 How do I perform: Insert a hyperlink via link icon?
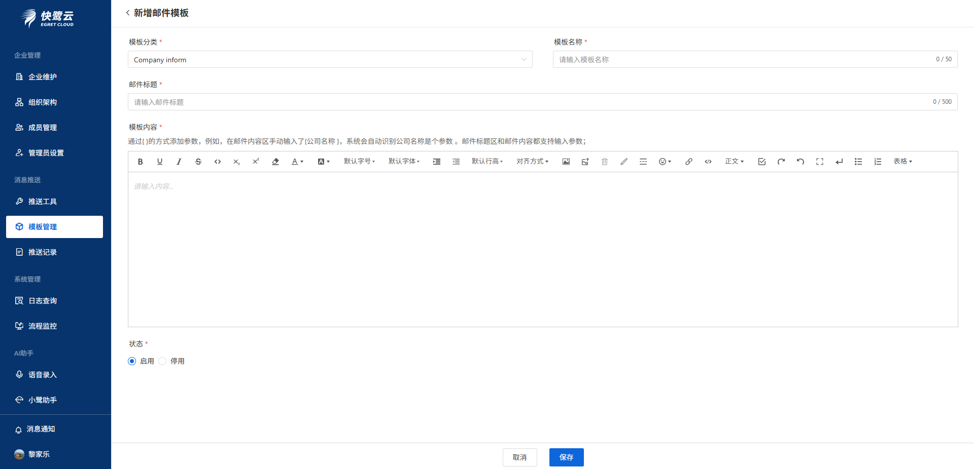pyautogui.click(x=688, y=162)
